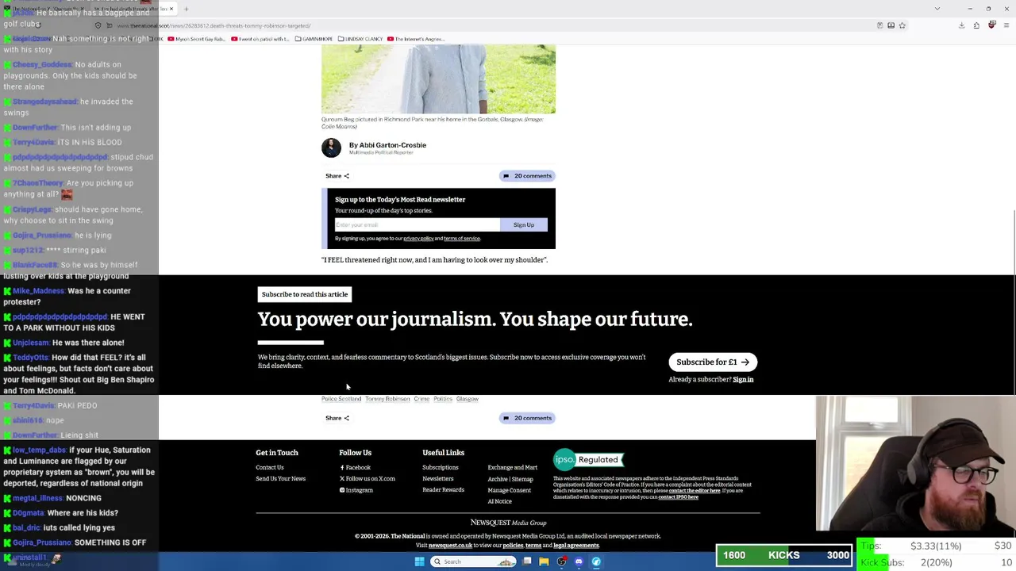Open the legal agreements link
Image resolution: width=1016 pixels, height=571 pixels.
click(x=576, y=546)
